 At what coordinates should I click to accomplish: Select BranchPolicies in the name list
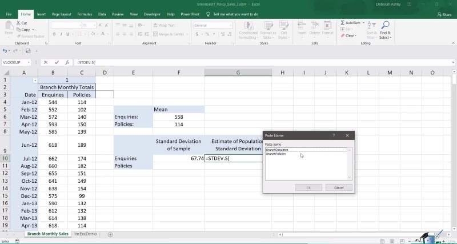[x=276, y=154]
